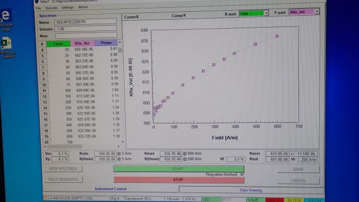Image resolution: width=359 pixels, height=202 pixels.
Task: Click the table scroll up arrow
Action: pos(119,43)
